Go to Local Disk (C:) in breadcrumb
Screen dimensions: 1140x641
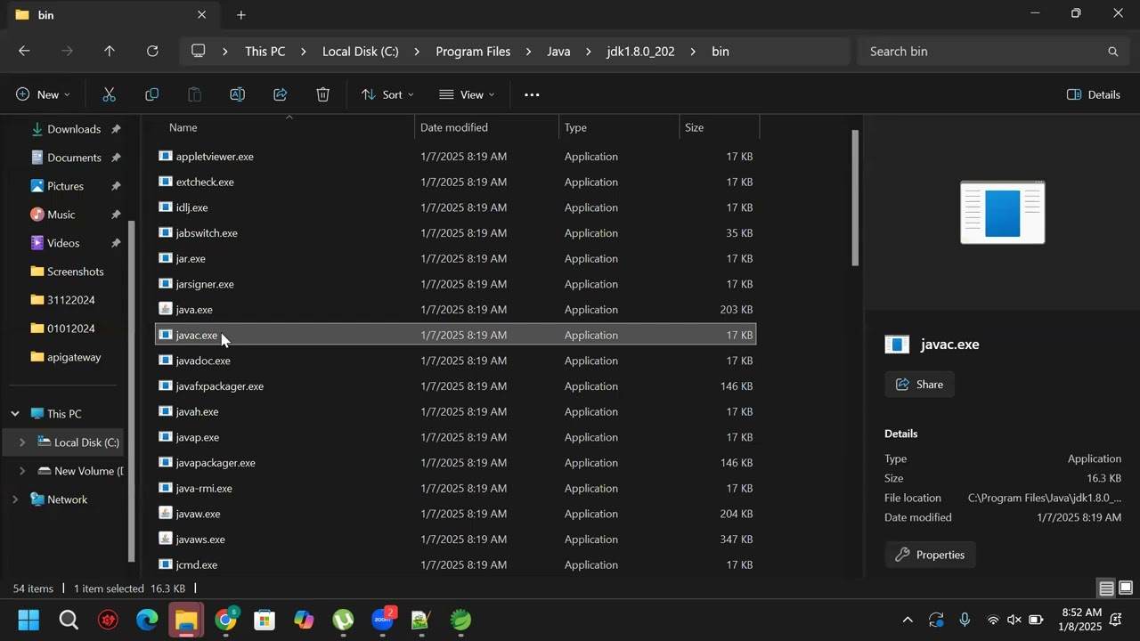tap(361, 52)
